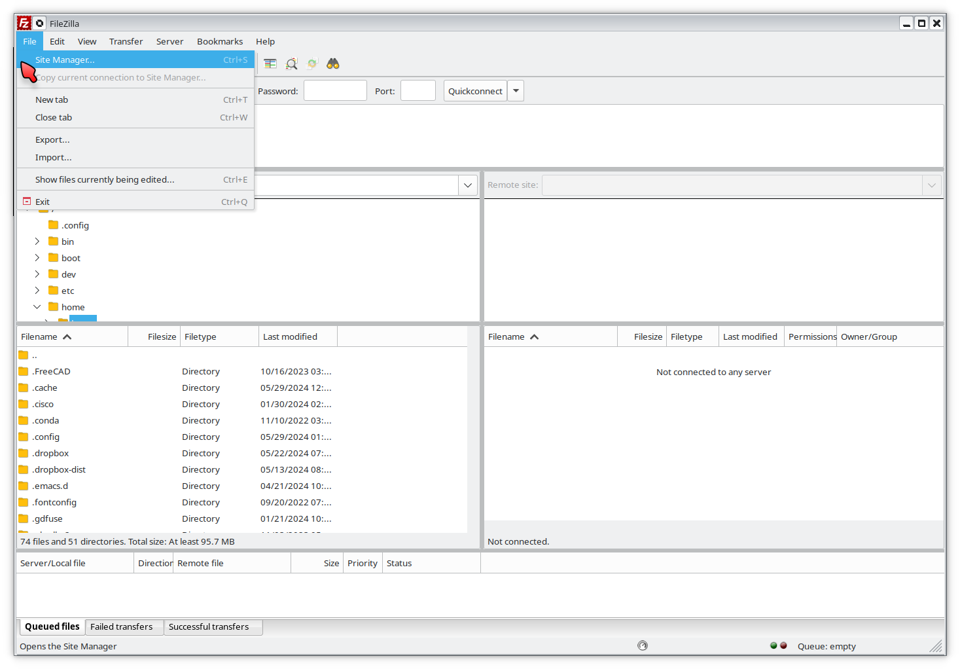This screenshot has width=960, height=669.
Task: Select Export... in the File menu
Action: (x=135, y=139)
